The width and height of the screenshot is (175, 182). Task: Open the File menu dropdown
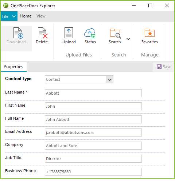[9, 16]
